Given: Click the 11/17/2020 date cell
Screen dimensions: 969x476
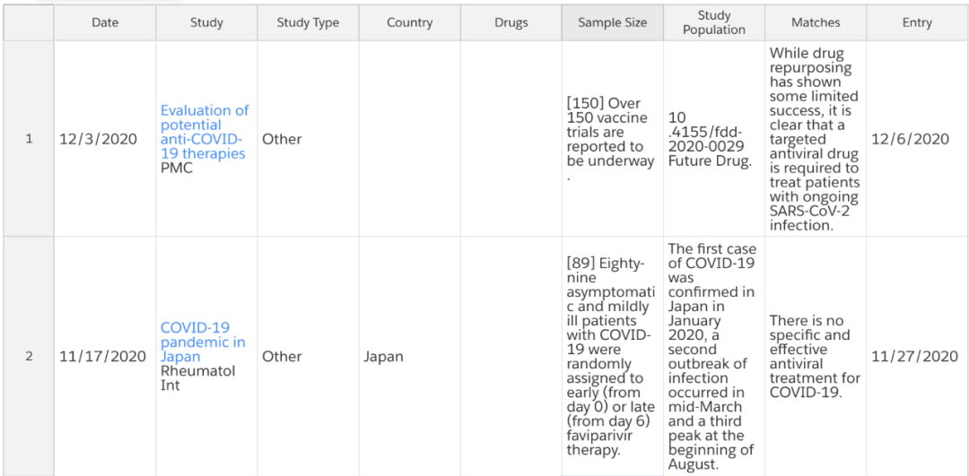Looking at the screenshot, I should (102, 356).
